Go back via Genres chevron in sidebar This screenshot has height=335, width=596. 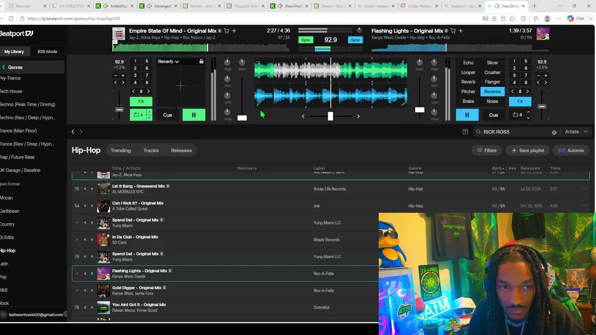pos(3,67)
